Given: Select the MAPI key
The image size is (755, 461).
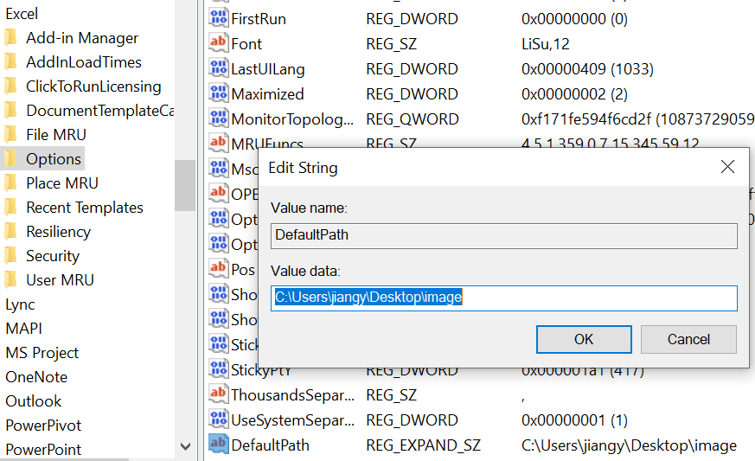Looking at the screenshot, I should pos(24,328).
